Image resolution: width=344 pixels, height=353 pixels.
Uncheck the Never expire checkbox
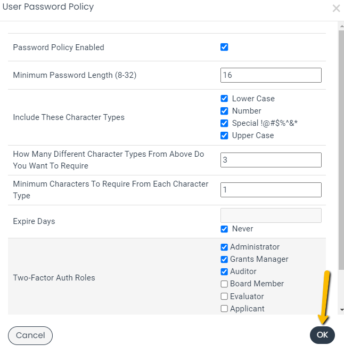coord(224,229)
